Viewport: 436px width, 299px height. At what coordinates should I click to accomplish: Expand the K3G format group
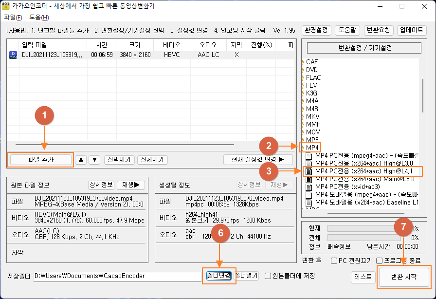pyautogui.click(x=303, y=93)
